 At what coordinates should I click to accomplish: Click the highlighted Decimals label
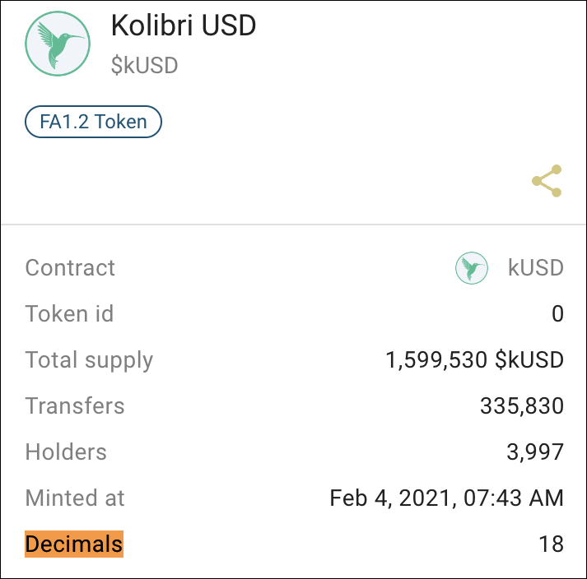coord(74,544)
